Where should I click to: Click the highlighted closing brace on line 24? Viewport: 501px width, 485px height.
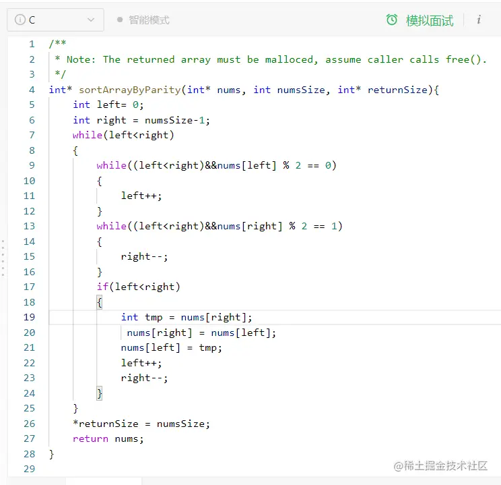tap(100, 393)
